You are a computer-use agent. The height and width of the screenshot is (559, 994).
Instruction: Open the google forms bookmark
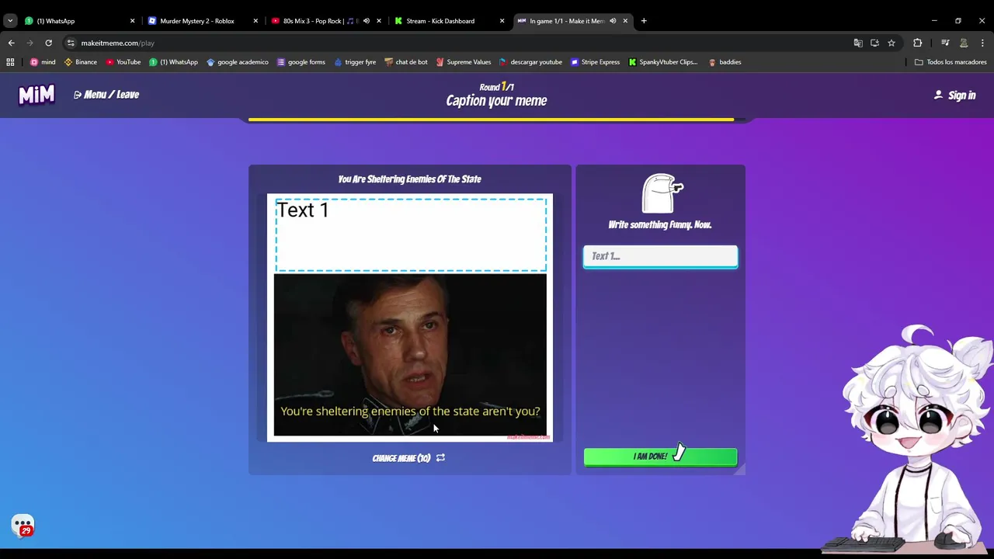point(301,62)
